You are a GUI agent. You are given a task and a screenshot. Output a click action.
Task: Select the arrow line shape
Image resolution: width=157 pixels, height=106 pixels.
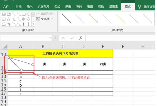[x=19, y=14]
